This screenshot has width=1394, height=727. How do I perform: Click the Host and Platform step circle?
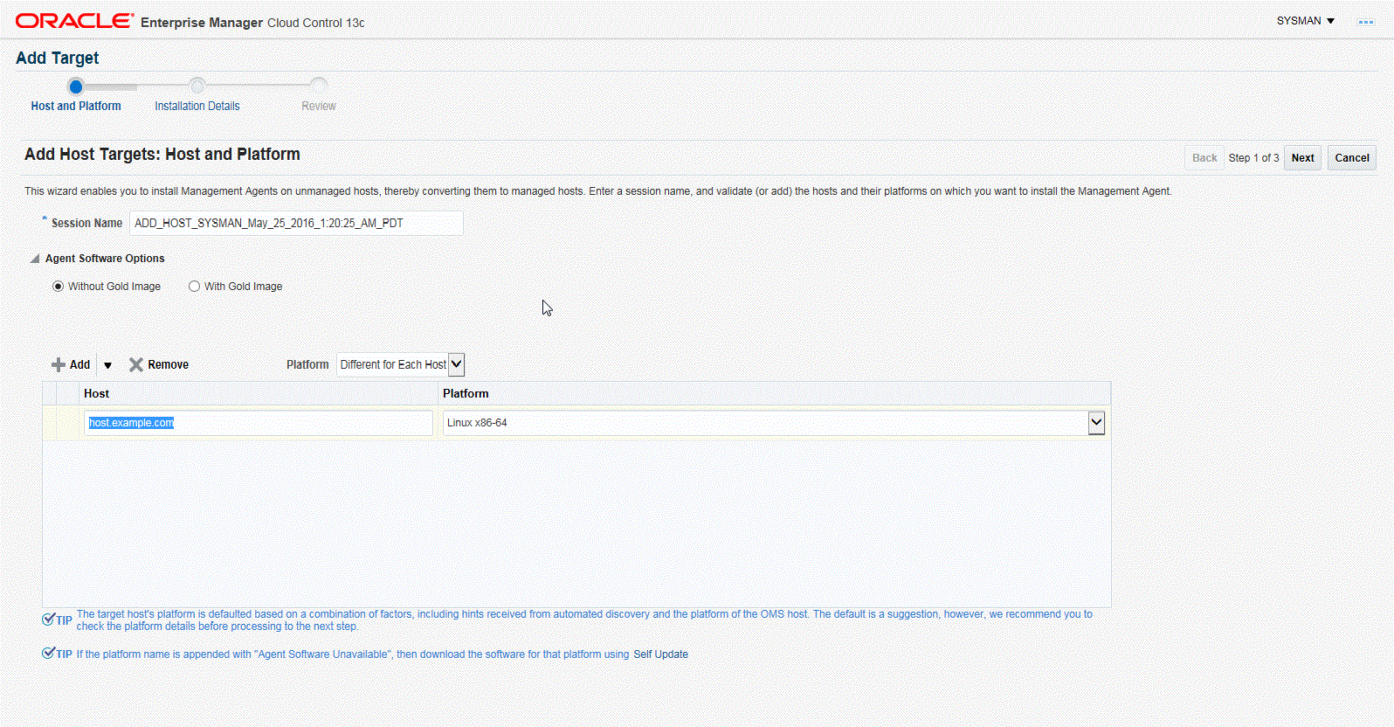(76, 87)
